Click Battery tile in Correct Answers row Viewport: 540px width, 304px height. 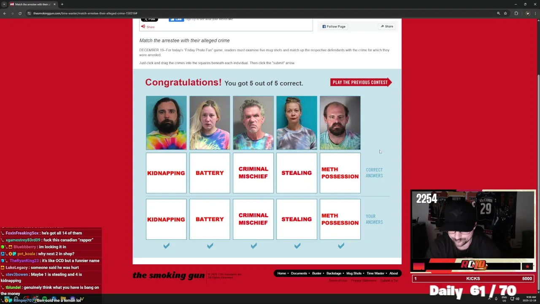point(210,173)
